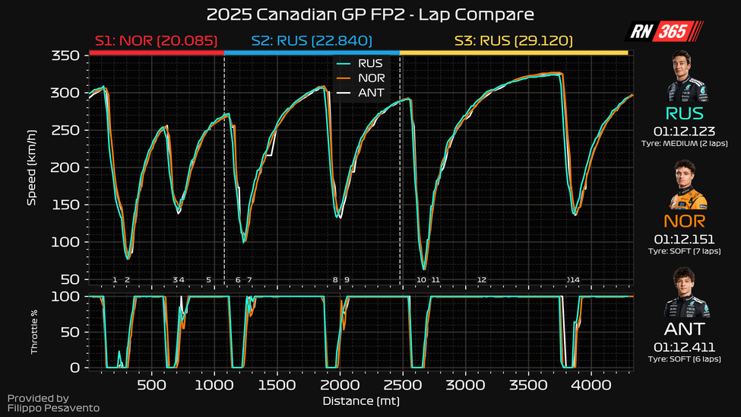Click the cyan RUS driver name text
This screenshot has height=417, width=741.
click(x=686, y=113)
